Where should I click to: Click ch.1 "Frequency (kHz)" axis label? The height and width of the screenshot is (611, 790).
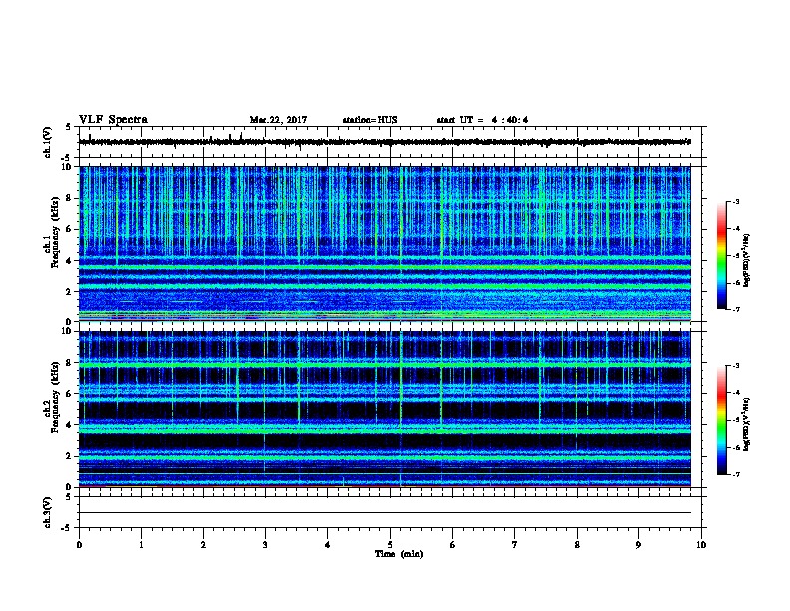(55, 233)
